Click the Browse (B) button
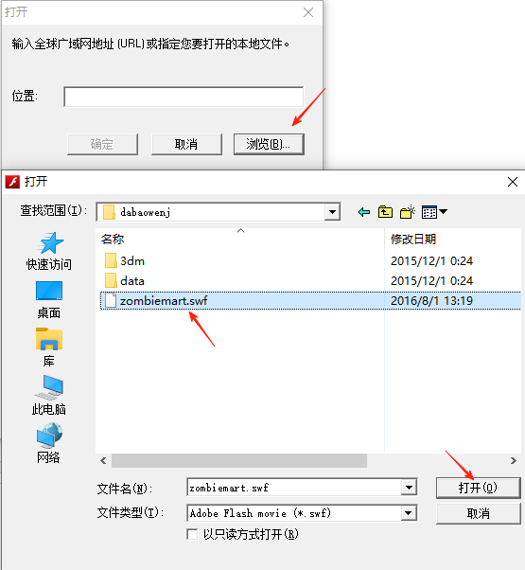The height and width of the screenshot is (570, 525). coord(269,144)
